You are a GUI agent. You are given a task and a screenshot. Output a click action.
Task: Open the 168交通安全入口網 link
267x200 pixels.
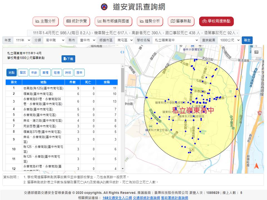(x=117, y=197)
